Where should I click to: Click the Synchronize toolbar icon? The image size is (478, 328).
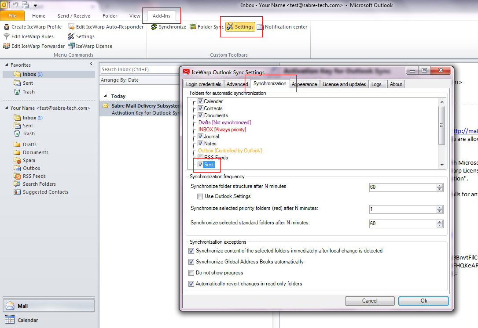[x=154, y=27]
